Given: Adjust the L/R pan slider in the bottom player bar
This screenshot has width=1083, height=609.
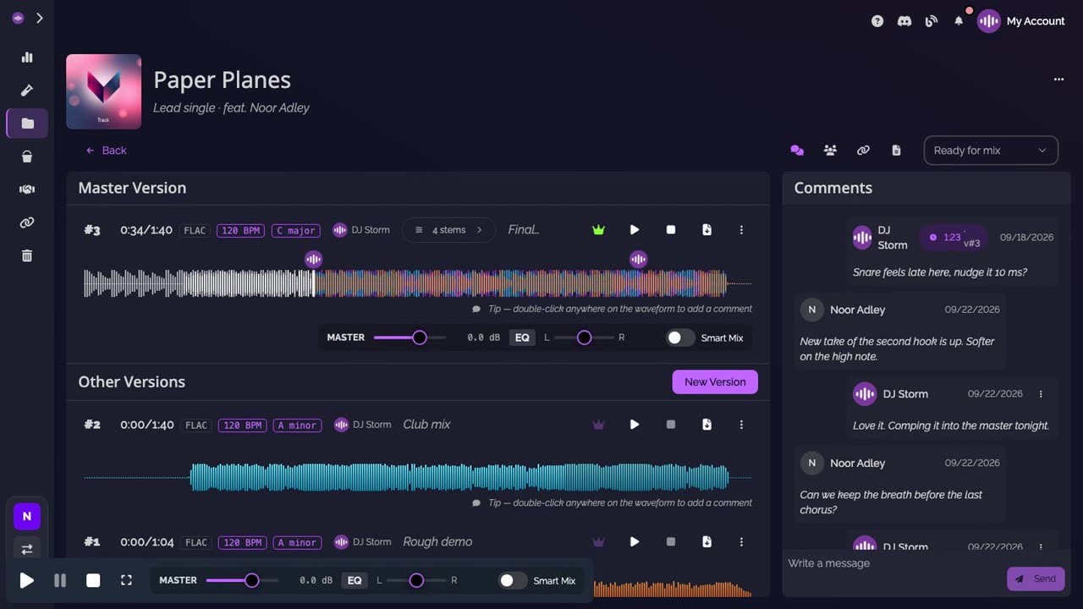Looking at the screenshot, I should 415,580.
